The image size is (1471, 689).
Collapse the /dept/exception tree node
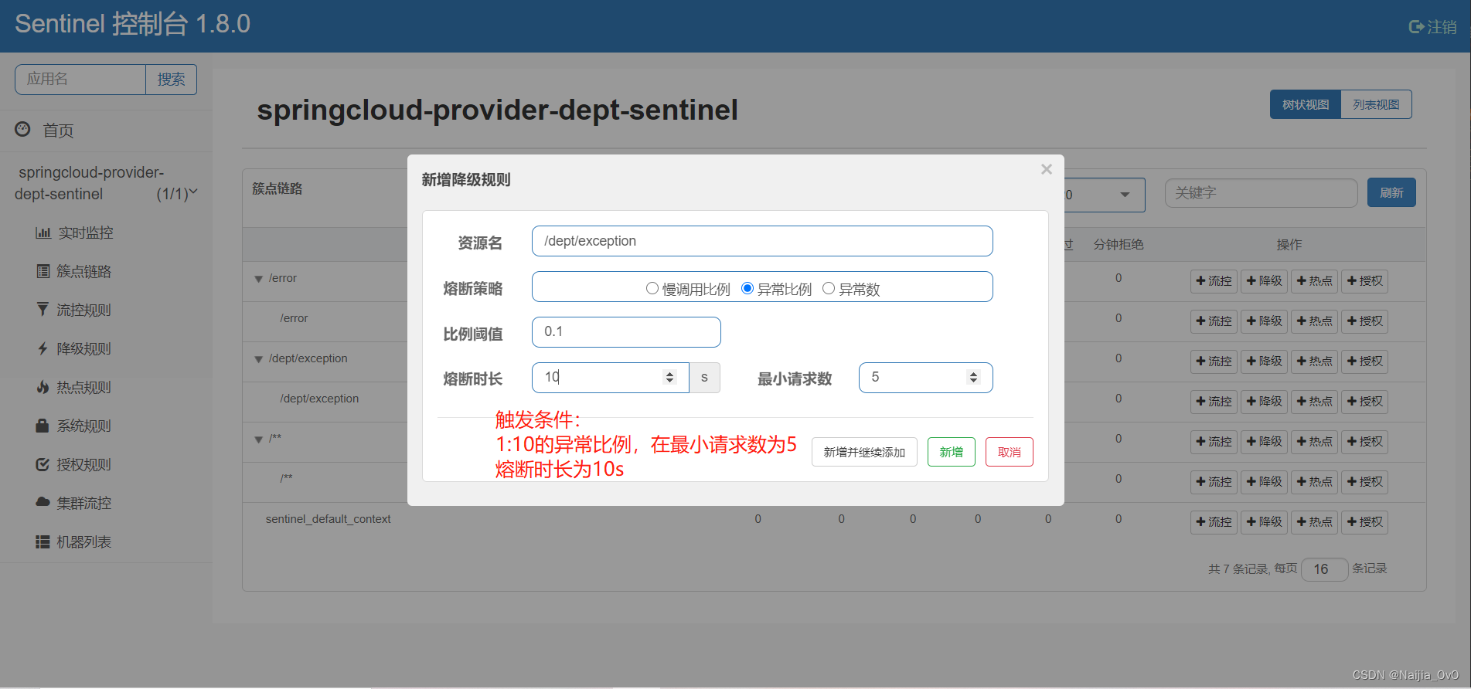(x=258, y=359)
